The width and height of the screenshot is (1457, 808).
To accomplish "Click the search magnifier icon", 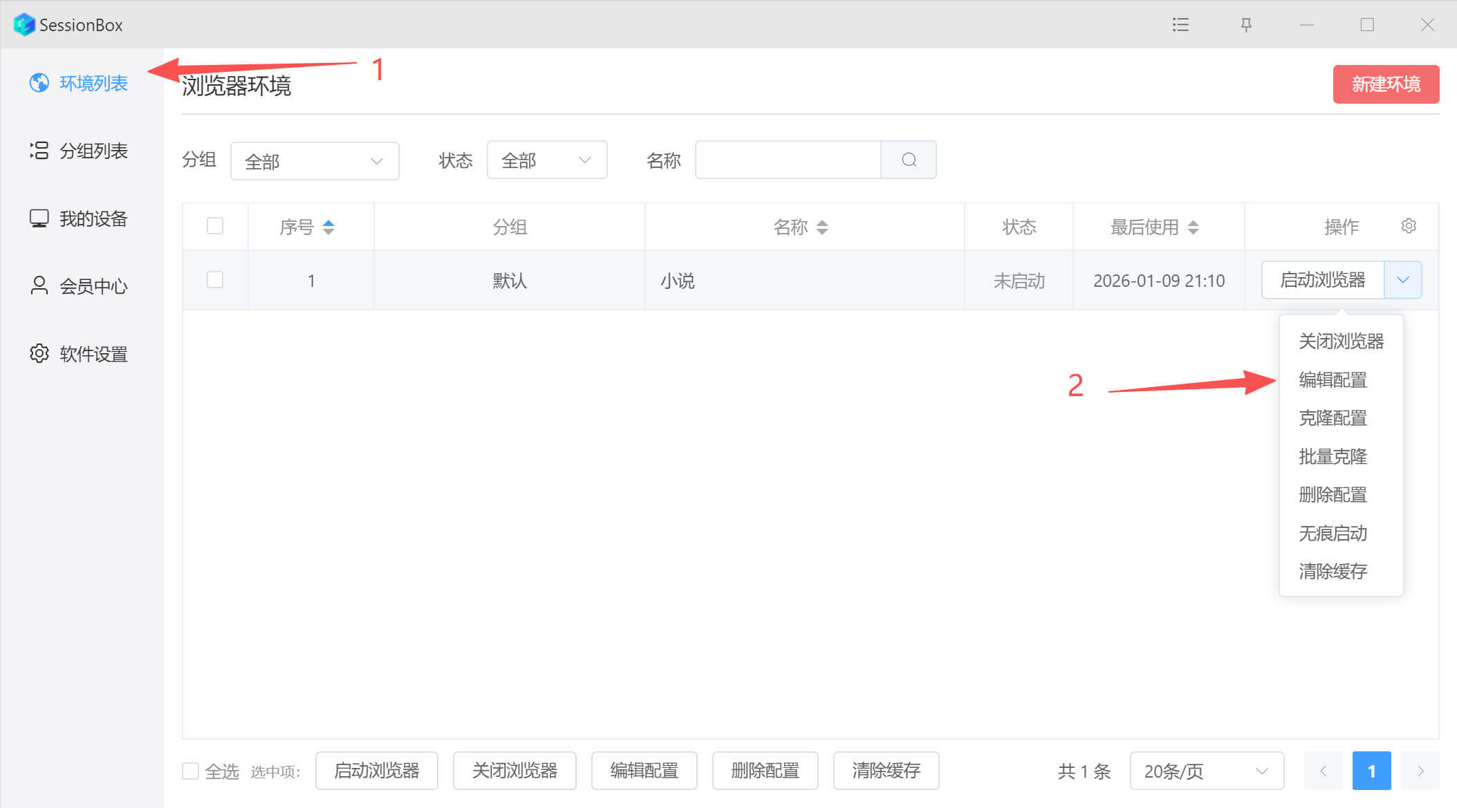I will coord(909,160).
